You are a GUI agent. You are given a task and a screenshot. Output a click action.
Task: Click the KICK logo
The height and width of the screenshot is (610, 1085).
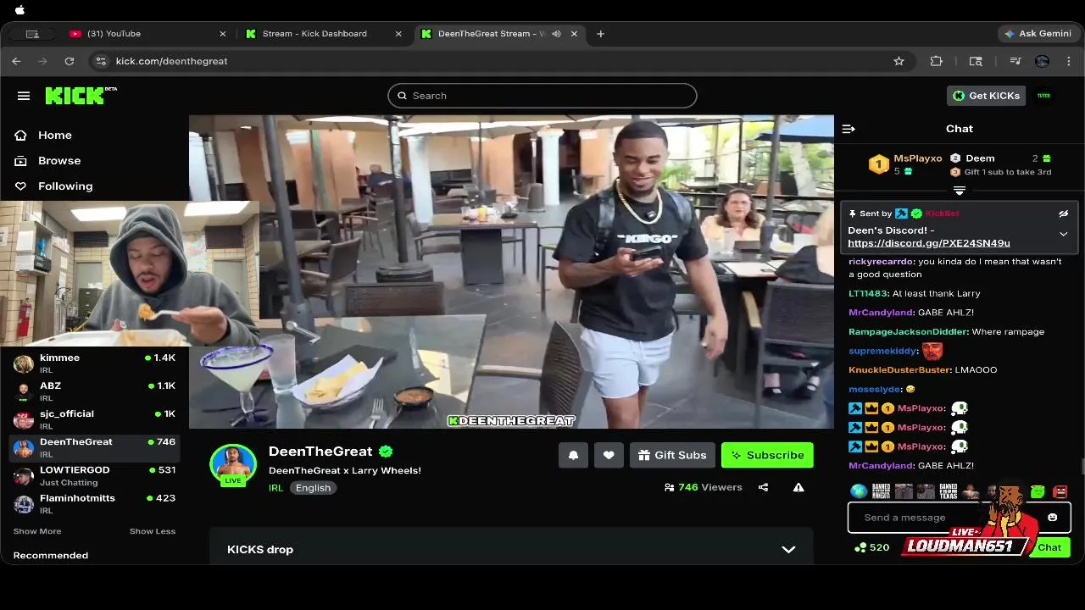click(x=80, y=96)
